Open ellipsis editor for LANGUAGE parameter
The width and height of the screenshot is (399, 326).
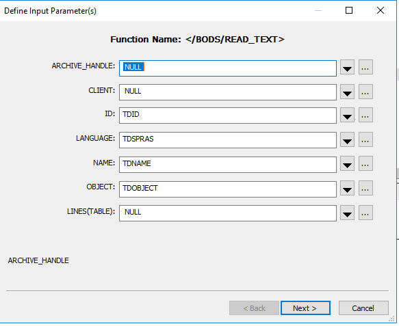tap(365, 139)
